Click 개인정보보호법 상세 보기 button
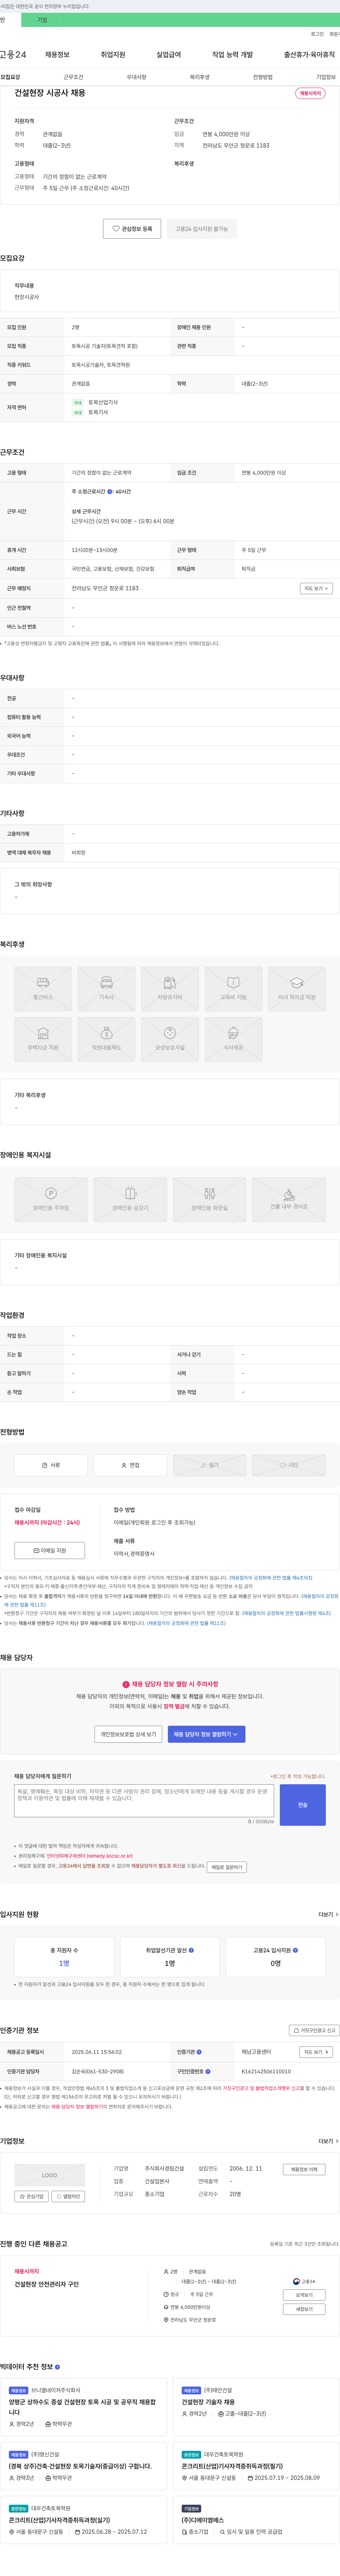 129,1734
